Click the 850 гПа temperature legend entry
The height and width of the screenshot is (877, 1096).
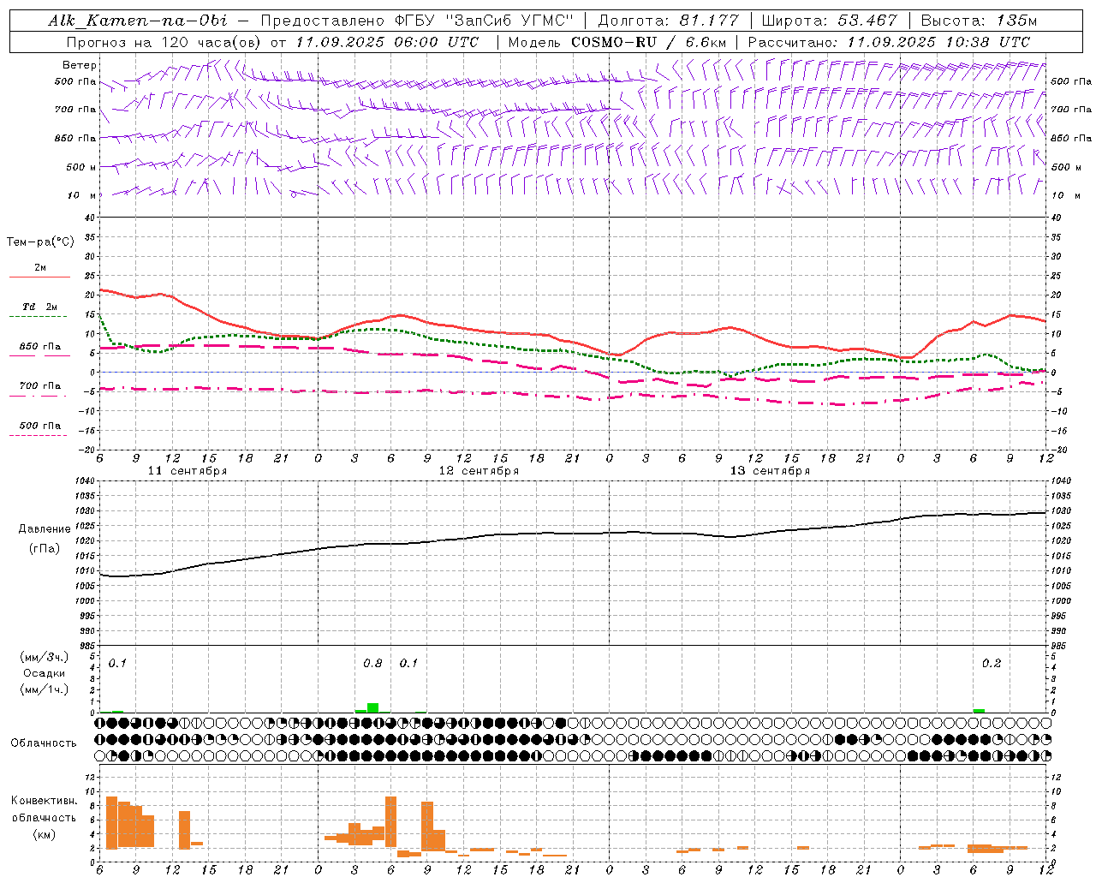pyautogui.click(x=40, y=347)
